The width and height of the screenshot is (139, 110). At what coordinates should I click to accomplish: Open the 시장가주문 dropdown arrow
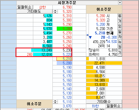[120, 3]
